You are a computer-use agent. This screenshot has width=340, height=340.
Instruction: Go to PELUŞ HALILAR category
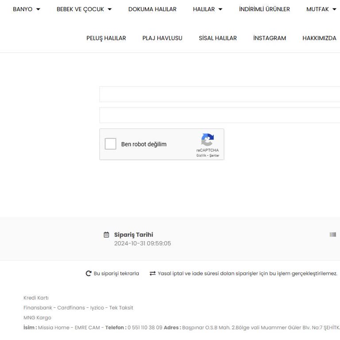click(106, 38)
